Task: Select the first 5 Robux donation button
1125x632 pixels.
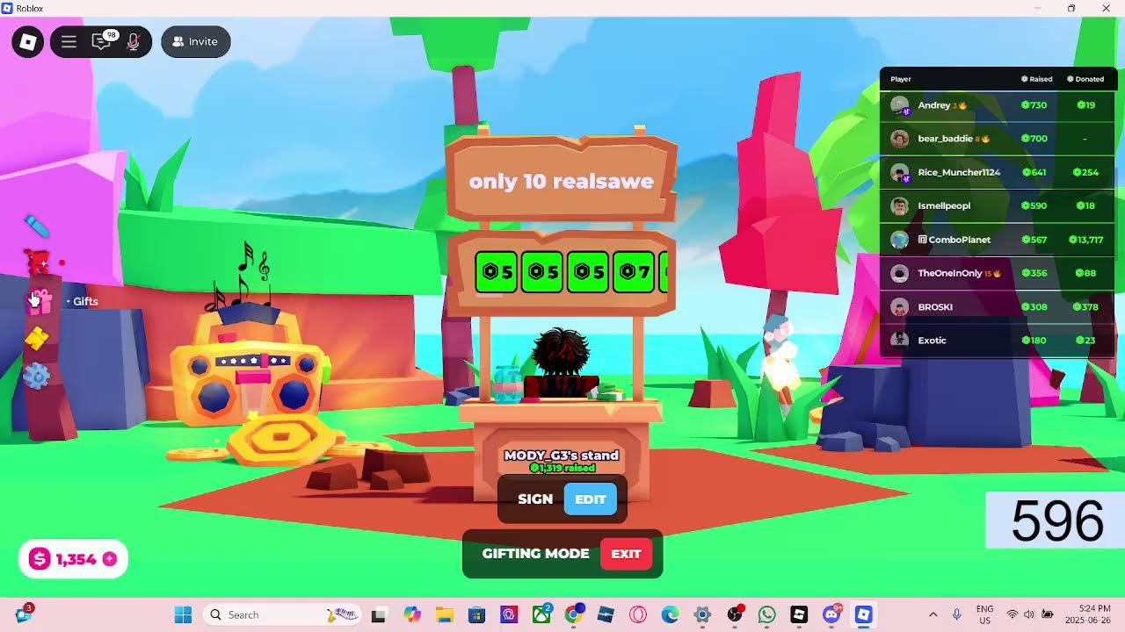Action: tap(497, 272)
